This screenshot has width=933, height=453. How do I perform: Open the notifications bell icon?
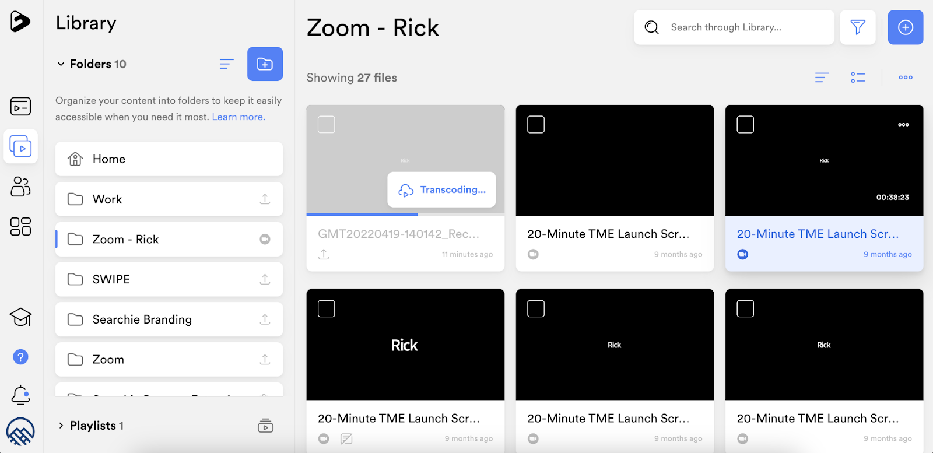[20, 395]
